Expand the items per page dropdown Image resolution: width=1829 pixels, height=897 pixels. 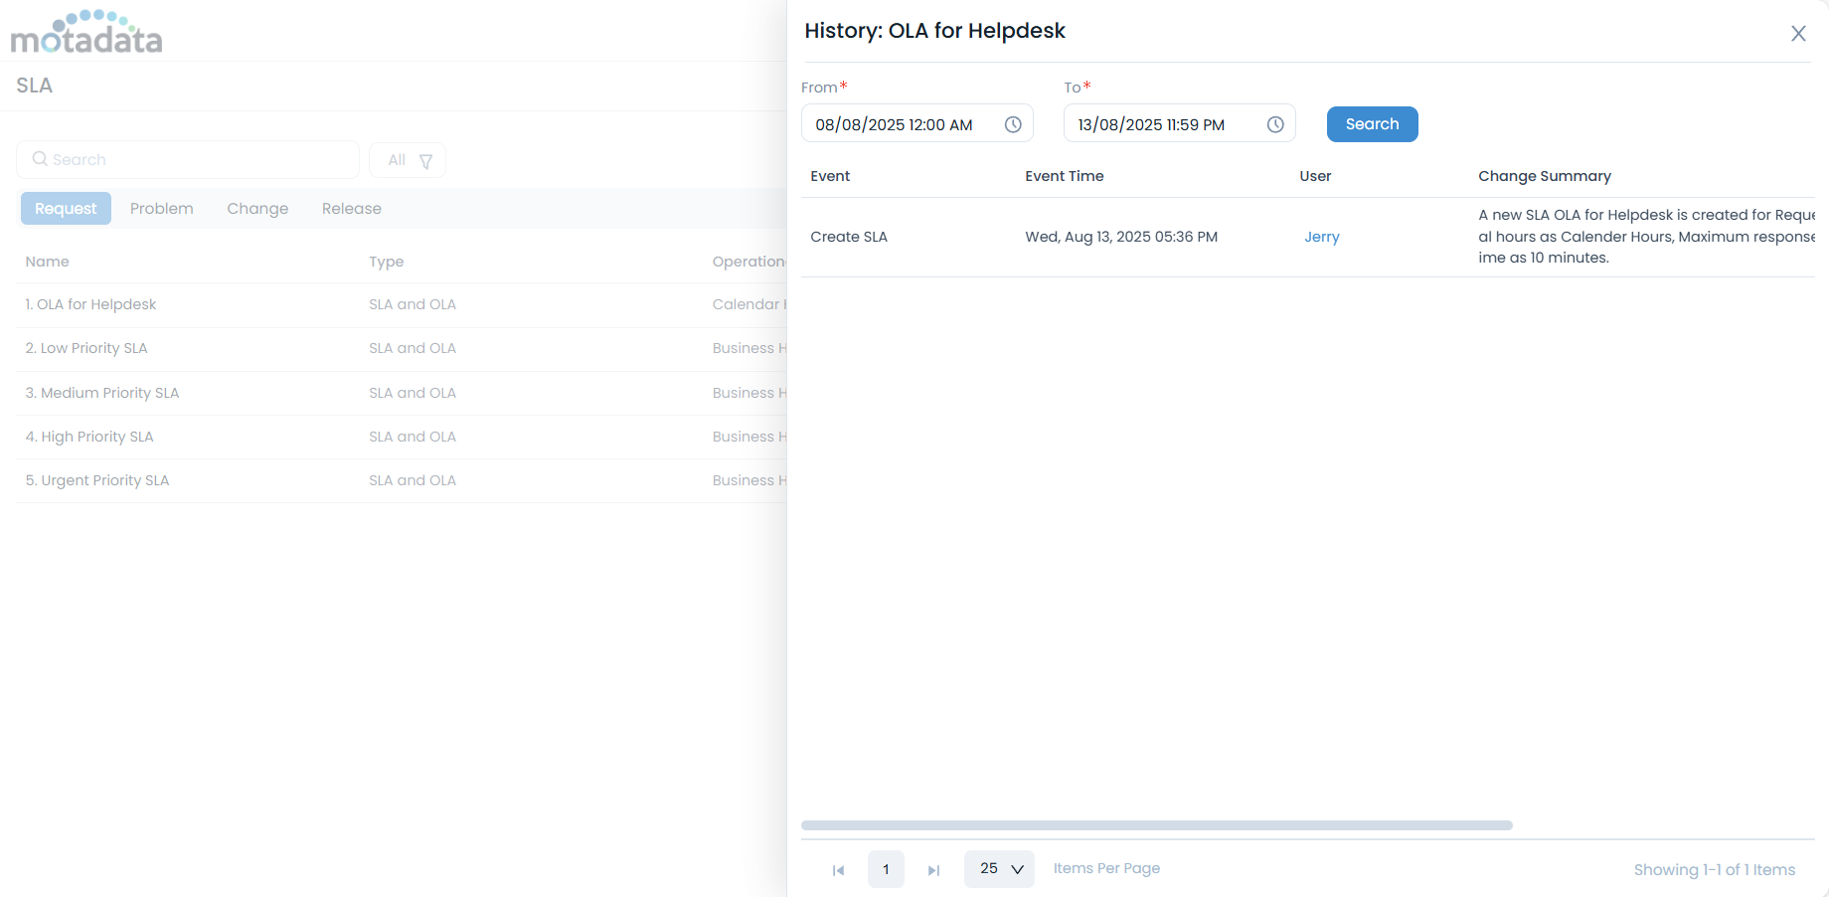pos(999,869)
